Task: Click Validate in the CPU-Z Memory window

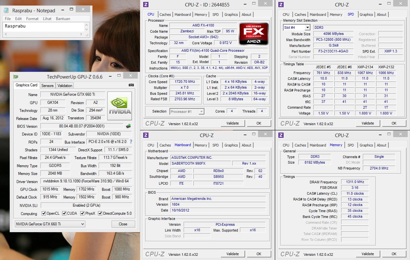Action: [x=368, y=254]
